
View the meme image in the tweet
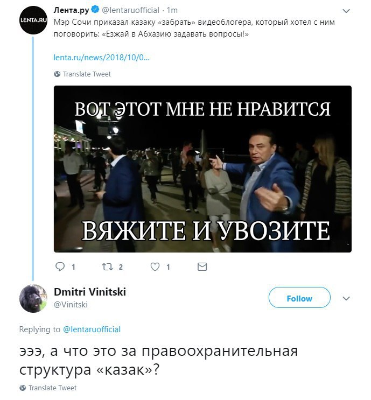pos(202,169)
